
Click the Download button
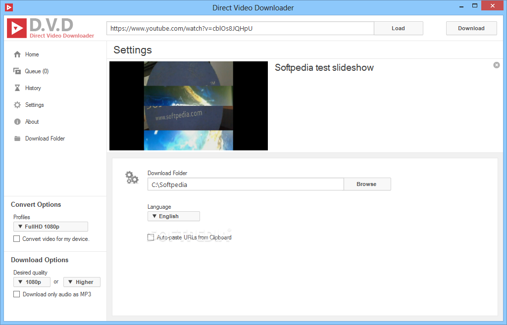pyautogui.click(x=471, y=28)
